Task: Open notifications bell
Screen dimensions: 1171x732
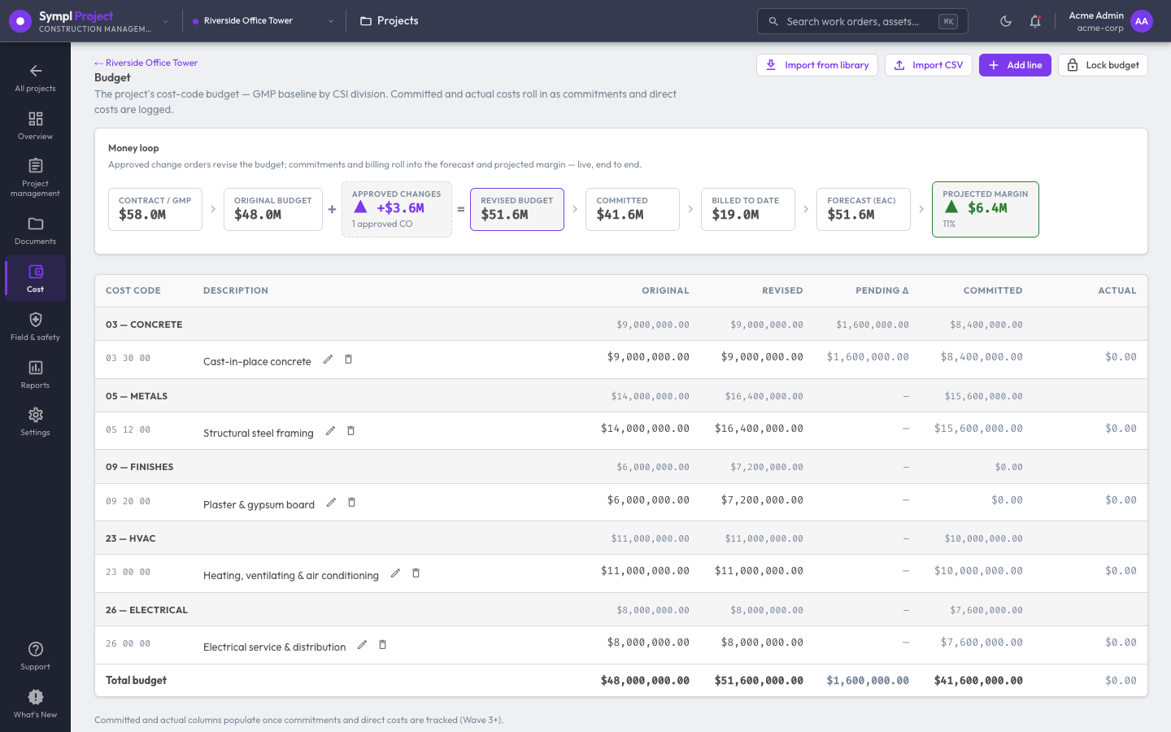Action: coord(1035,21)
